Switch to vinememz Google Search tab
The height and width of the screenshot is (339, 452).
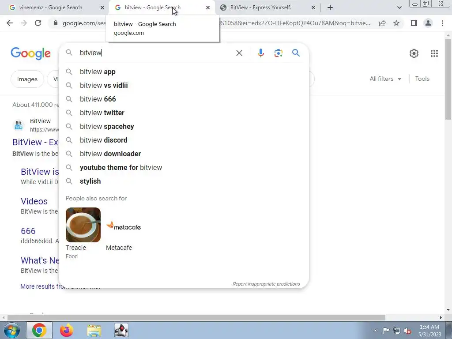[50, 8]
